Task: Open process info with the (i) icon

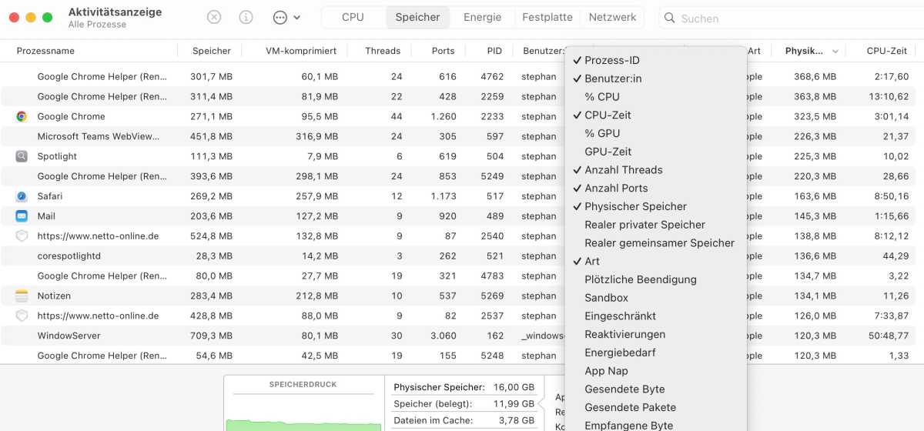Action: click(246, 17)
